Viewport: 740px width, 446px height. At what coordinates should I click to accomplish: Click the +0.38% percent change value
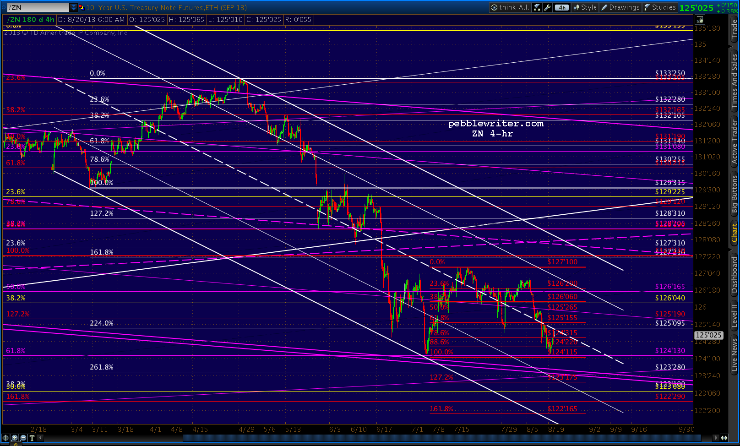point(728,11)
